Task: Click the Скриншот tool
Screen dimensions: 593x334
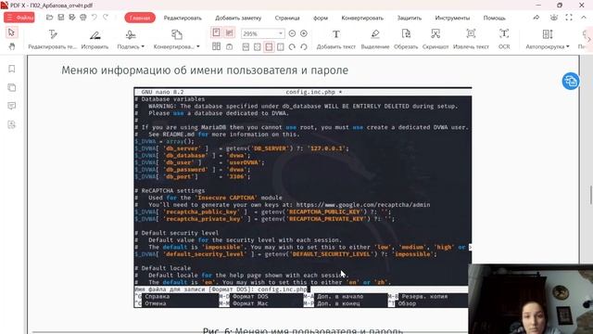Action: 435,39
